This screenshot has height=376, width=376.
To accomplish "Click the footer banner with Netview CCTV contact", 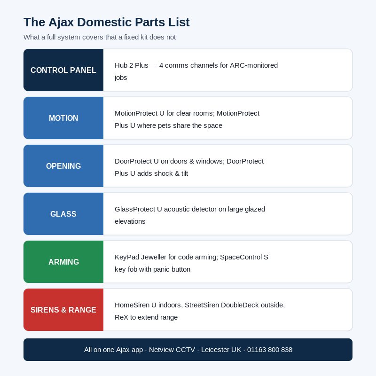I will pyautogui.click(x=188, y=350).
